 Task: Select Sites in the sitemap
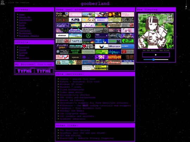pos(23,22)
